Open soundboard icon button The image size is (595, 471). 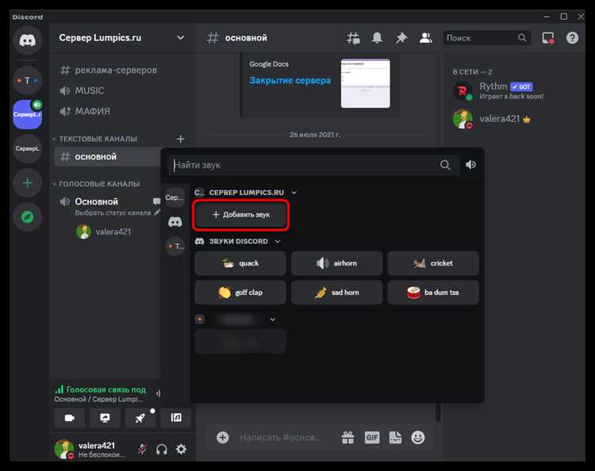click(x=175, y=418)
